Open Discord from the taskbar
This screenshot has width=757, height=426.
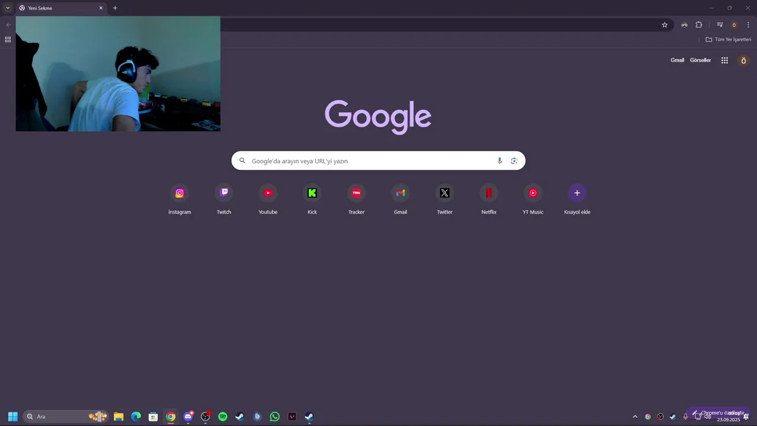click(x=188, y=417)
